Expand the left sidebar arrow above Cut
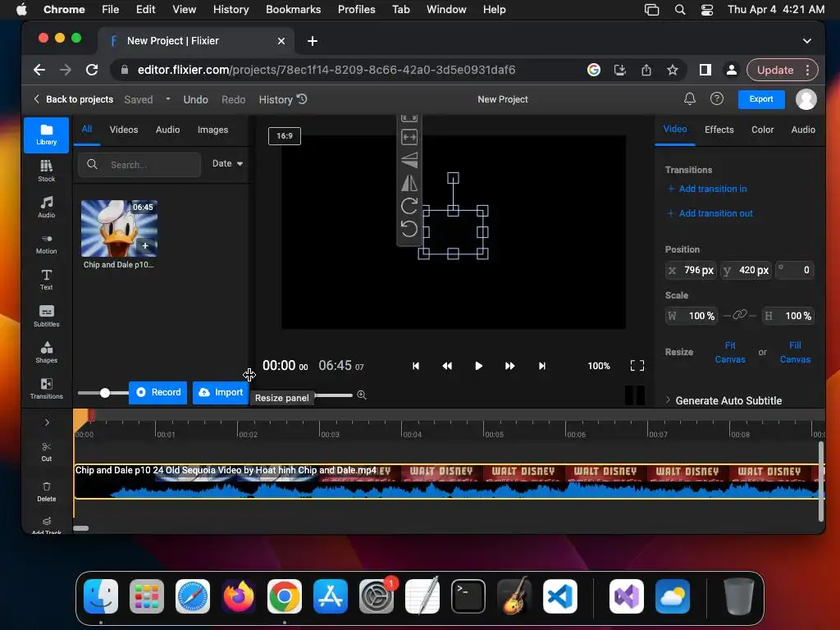The height and width of the screenshot is (630, 840). coord(47,422)
